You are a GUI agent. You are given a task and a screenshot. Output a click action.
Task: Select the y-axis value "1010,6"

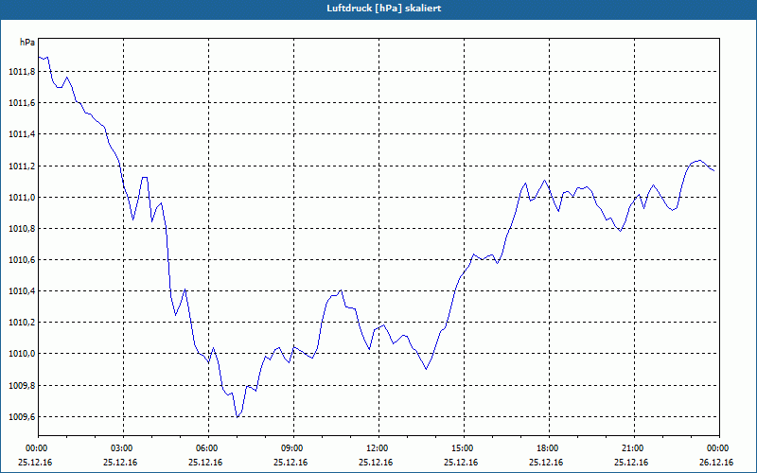pos(22,261)
